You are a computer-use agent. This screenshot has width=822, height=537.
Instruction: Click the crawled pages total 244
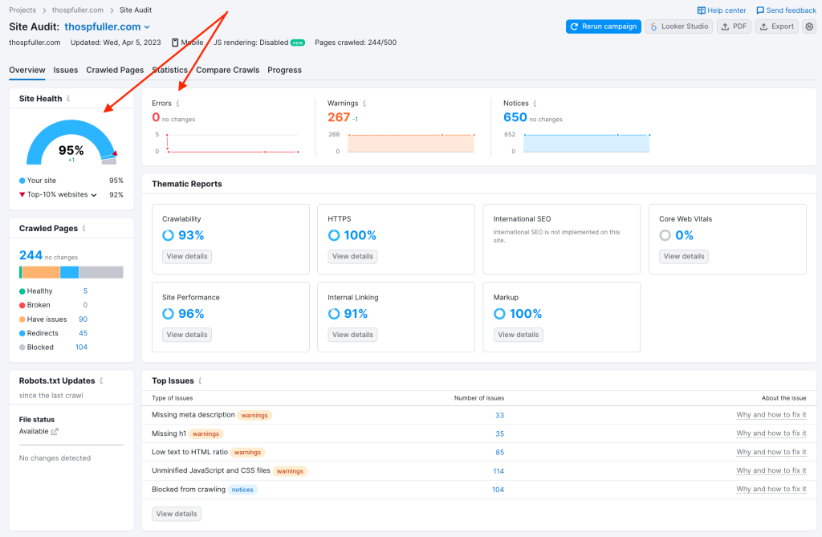[x=31, y=255]
